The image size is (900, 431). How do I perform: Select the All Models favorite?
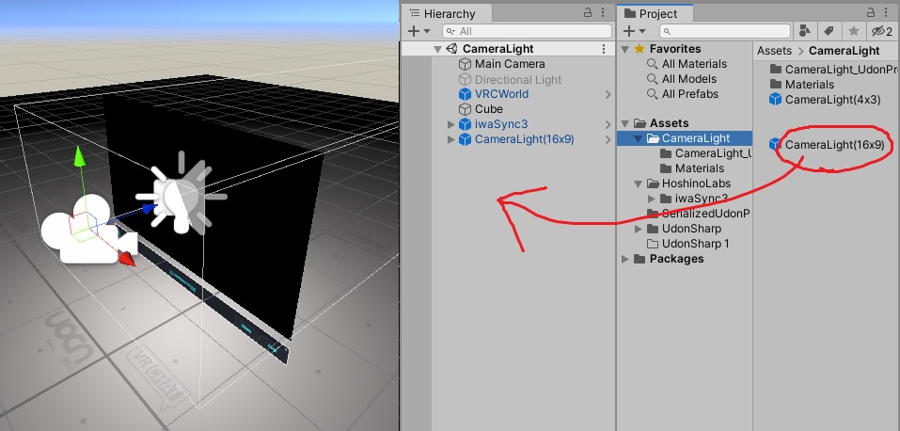click(688, 79)
